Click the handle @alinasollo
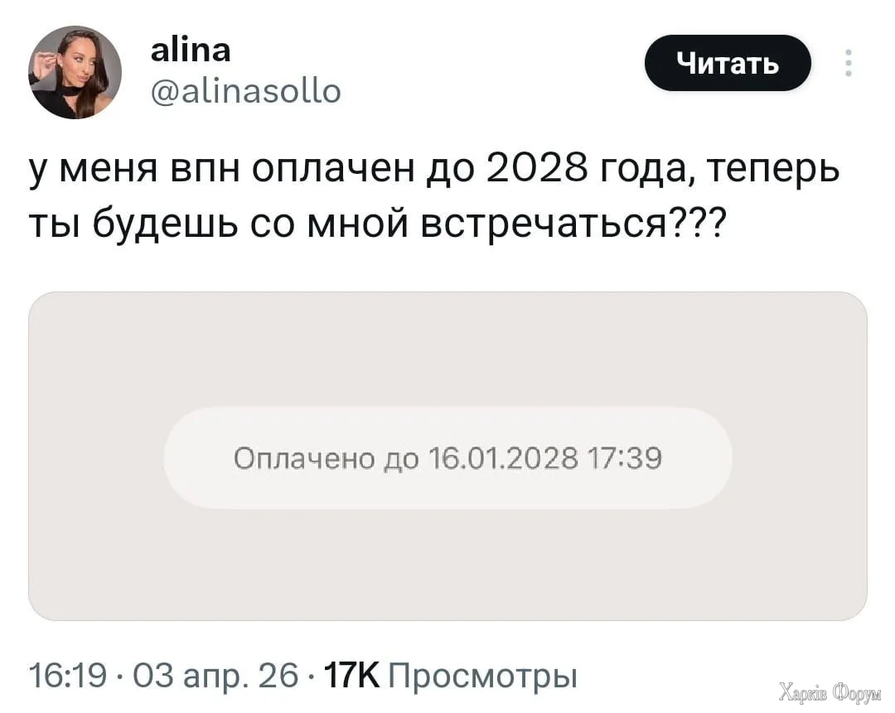The image size is (895, 713). [x=246, y=91]
